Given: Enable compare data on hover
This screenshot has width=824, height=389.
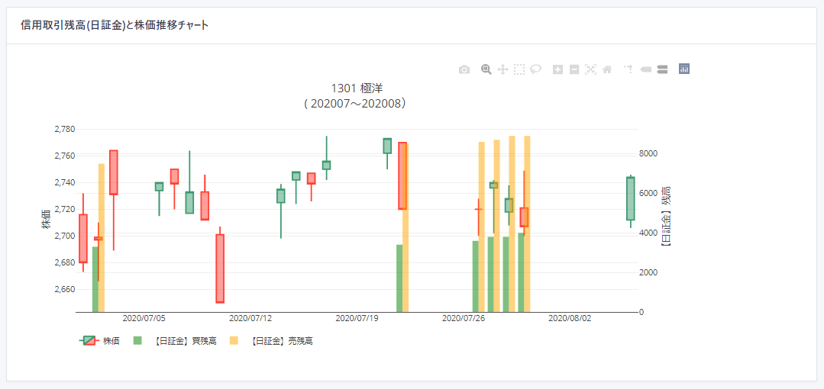Looking at the screenshot, I should 662,69.
